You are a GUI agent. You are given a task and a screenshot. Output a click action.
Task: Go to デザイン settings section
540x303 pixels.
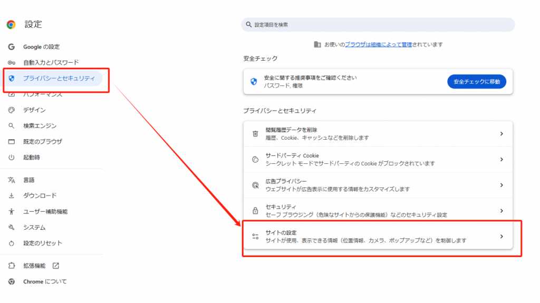point(34,110)
